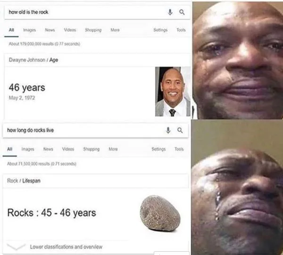This screenshot has width=283, height=255.
Task: Select Shopping tab in top results
Action: click(x=93, y=30)
